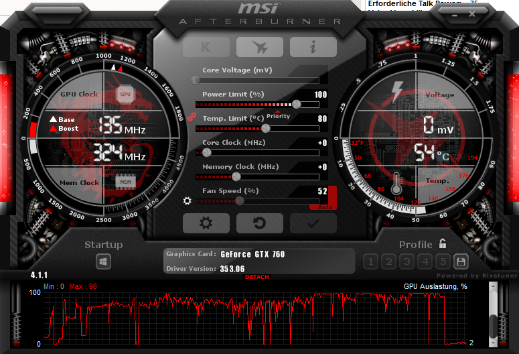Click the Max : 98 graph label

(x=83, y=287)
